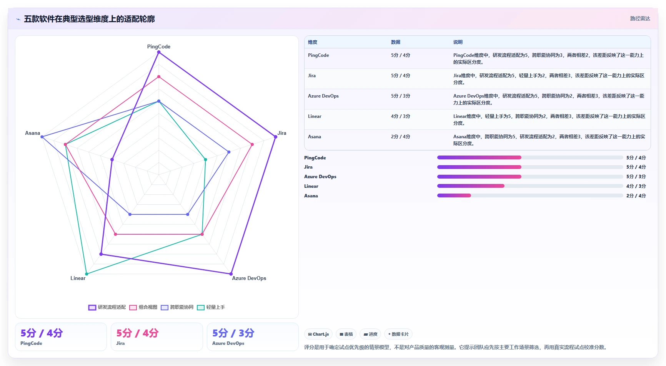Viewport: 666px width, 366px height.
Task: Click the blue data point at Asana
Action: 42,137
